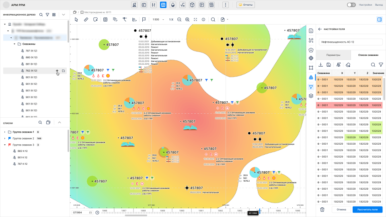Click the timeline marker labeled 07.1994

pyautogui.click(x=253, y=213)
